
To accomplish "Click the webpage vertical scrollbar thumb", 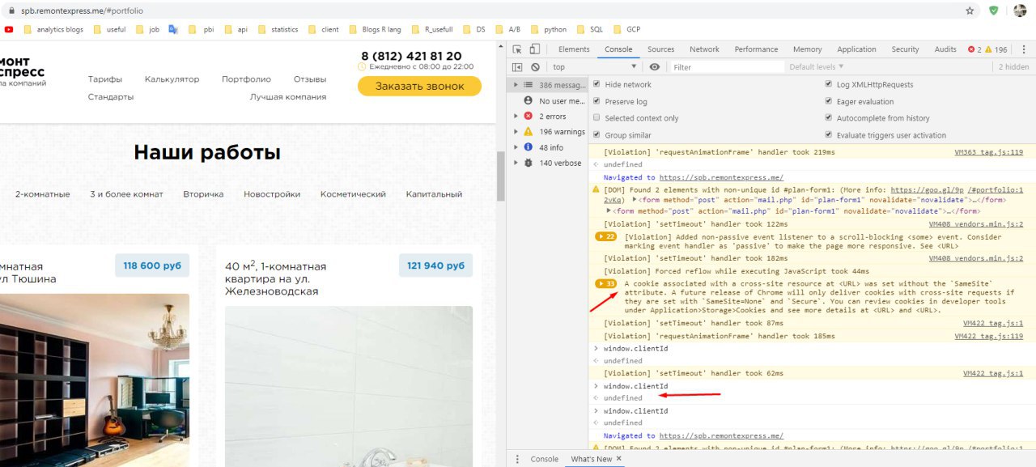I will pos(500,175).
